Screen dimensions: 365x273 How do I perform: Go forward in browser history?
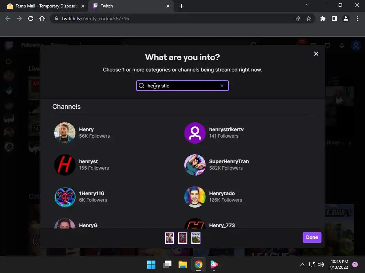[19, 18]
